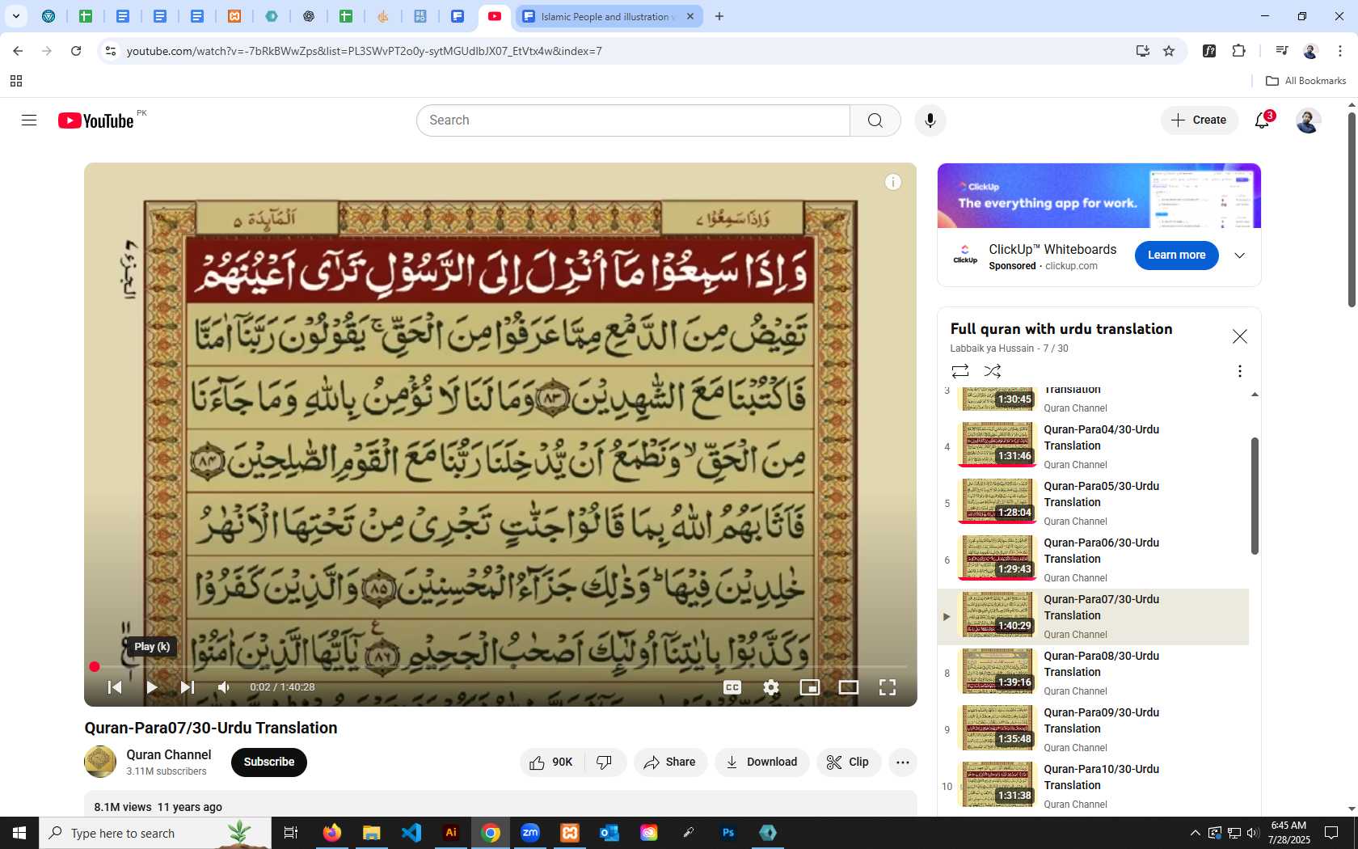Subscribe to Quran Channel
The height and width of the screenshot is (849, 1358).
pyautogui.click(x=269, y=762)
